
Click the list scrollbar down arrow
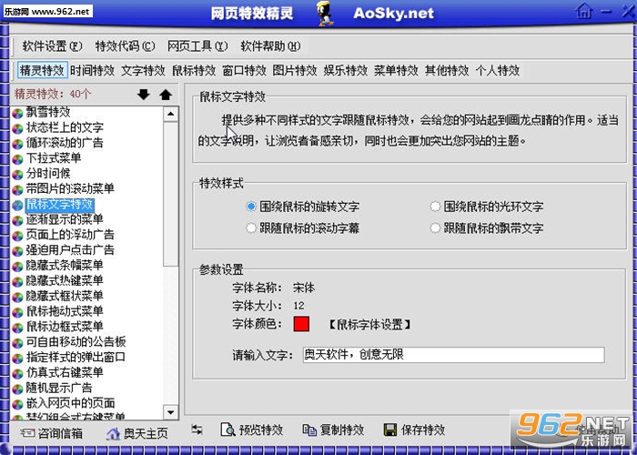click(171, 412)
